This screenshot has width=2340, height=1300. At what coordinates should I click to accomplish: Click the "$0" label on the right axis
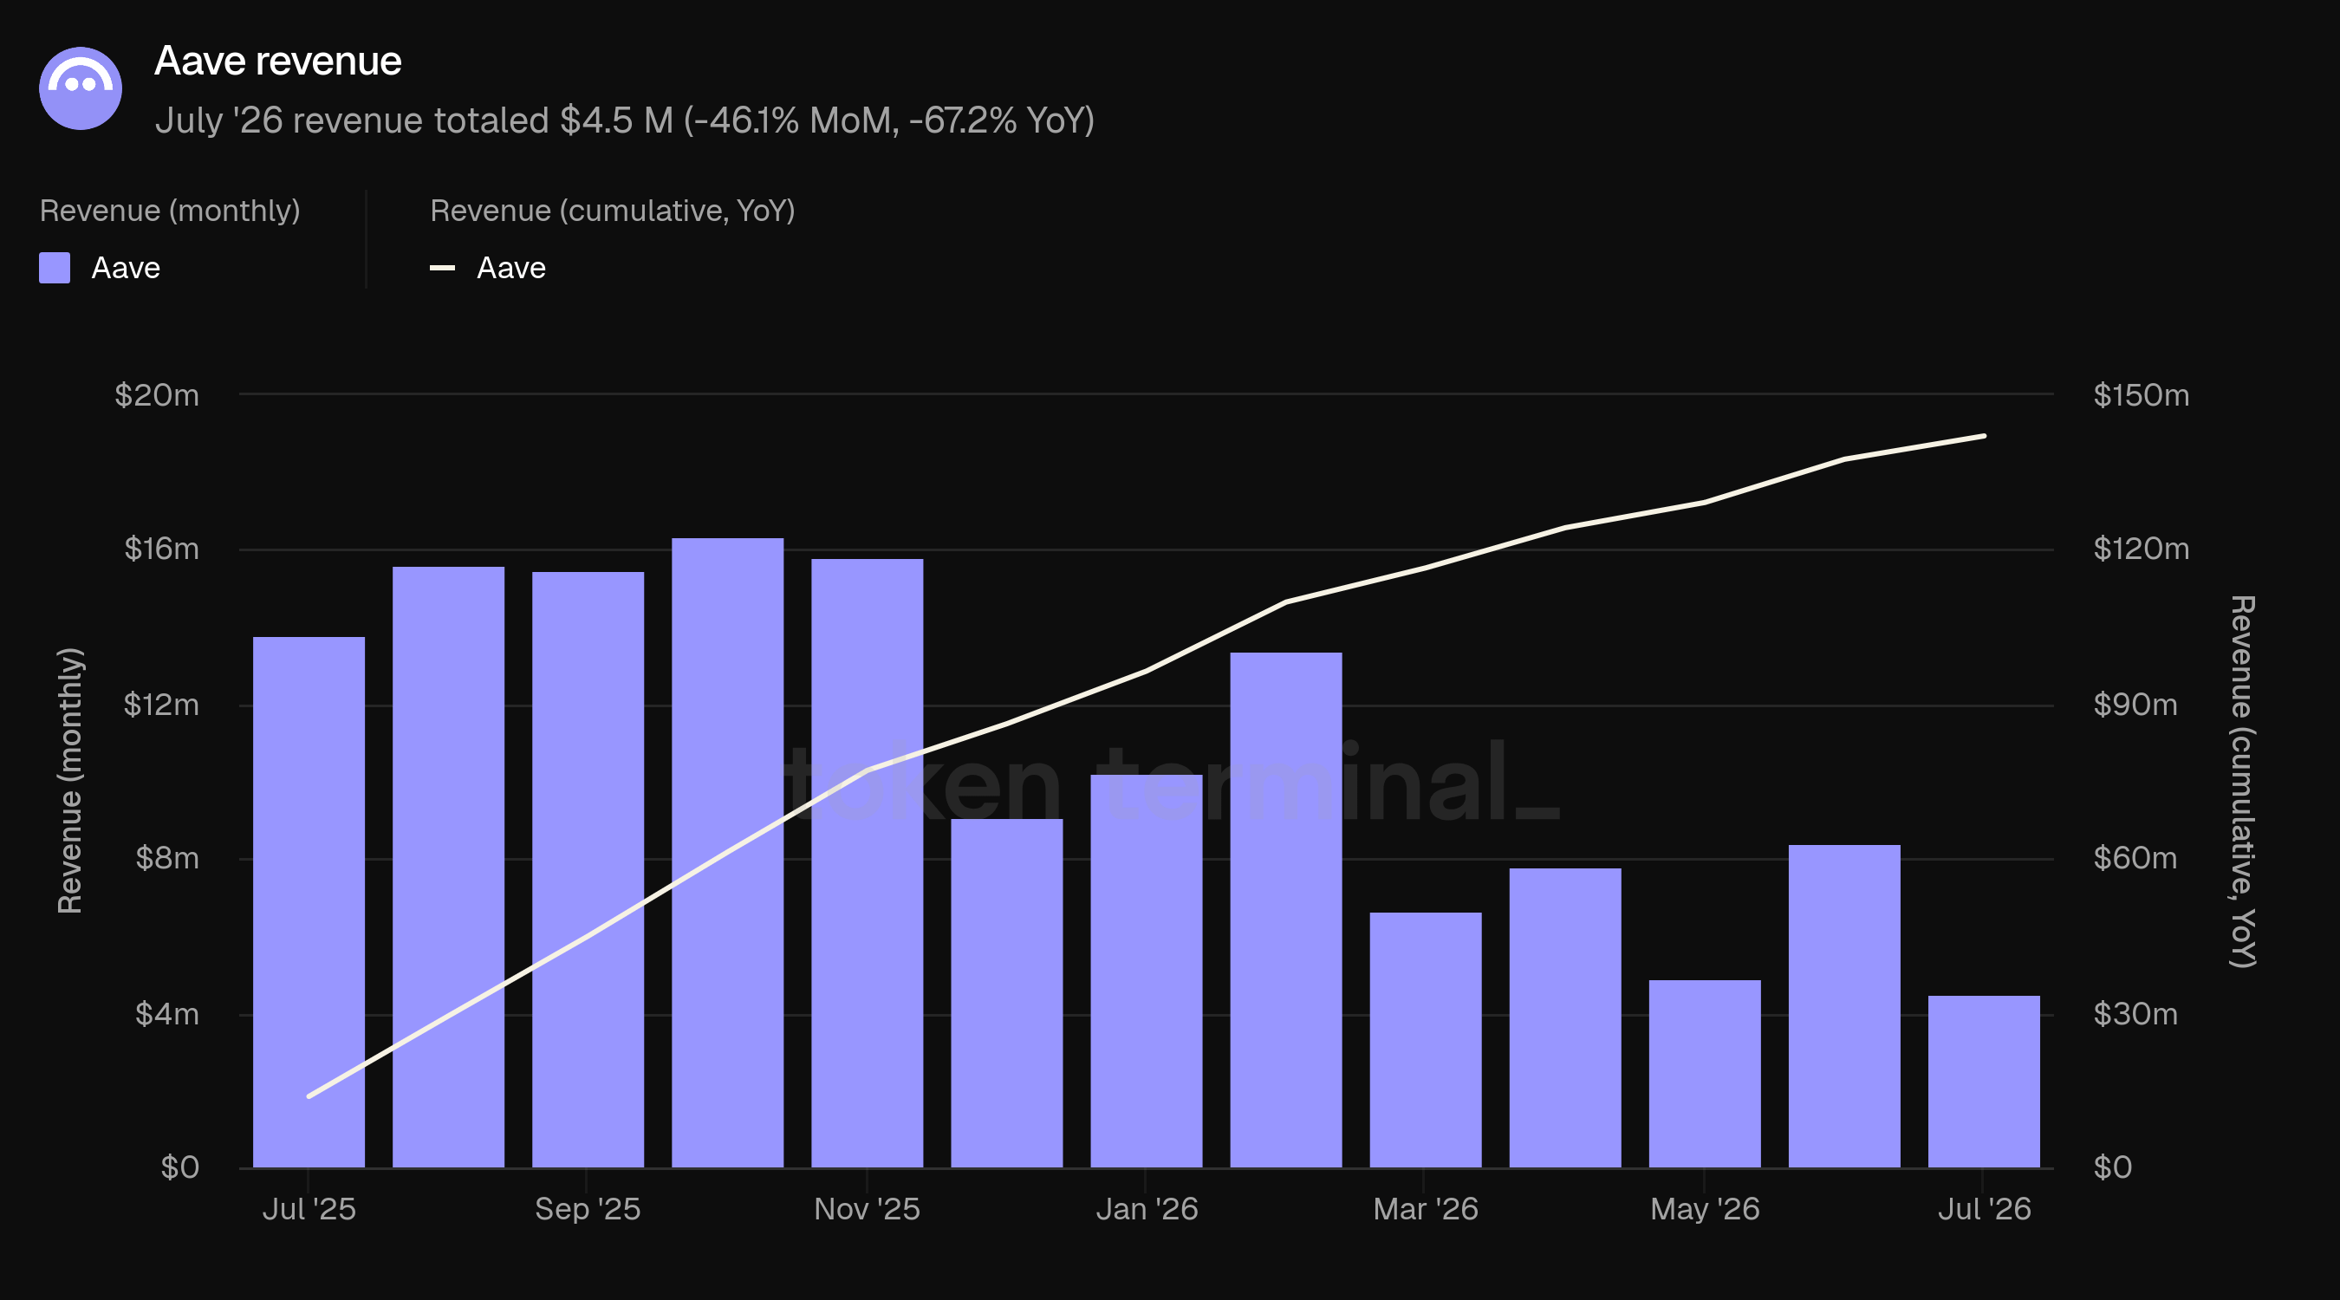[2113, 1167]
